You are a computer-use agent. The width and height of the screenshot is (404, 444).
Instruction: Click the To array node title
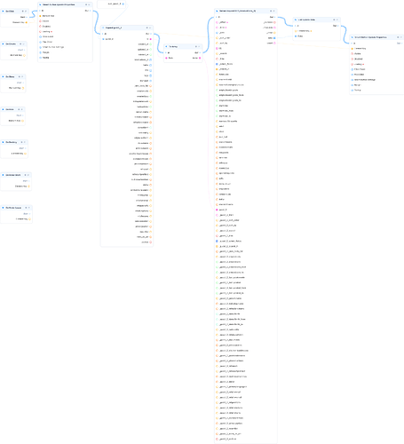[173, 46]
